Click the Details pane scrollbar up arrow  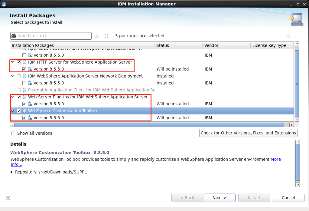(x=298, y=142)
